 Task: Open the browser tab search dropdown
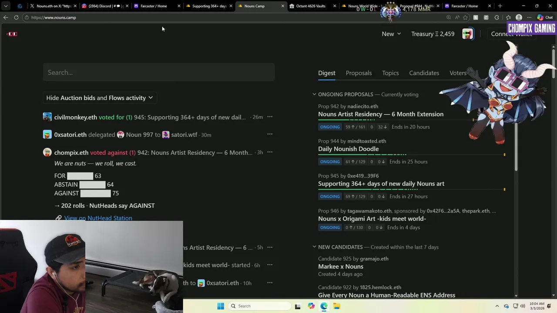point(6,6)
